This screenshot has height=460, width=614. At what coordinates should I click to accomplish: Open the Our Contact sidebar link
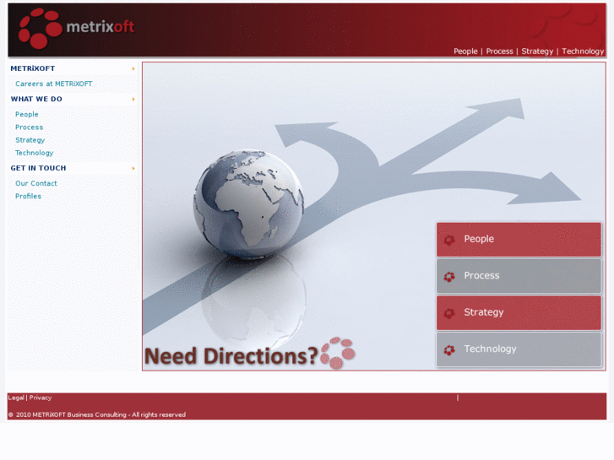[x=36, y=183]
